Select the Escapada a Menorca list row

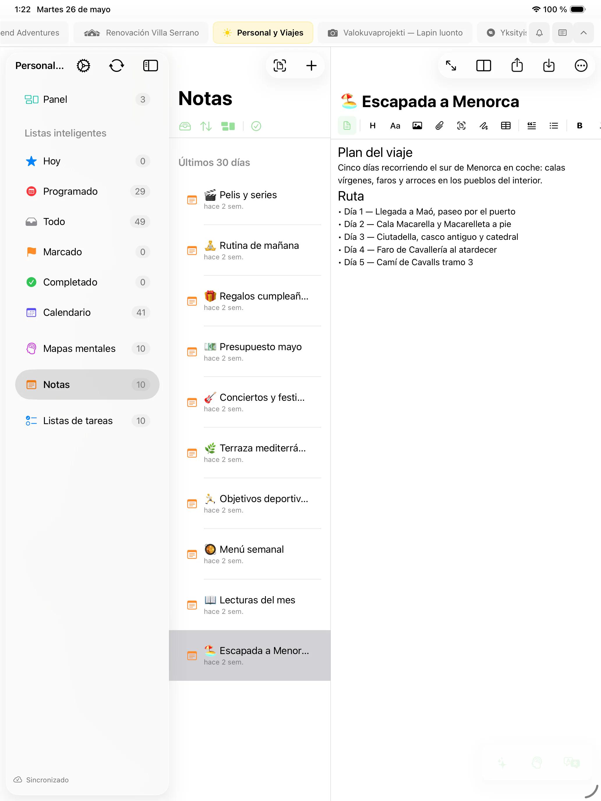coord(250,655)
